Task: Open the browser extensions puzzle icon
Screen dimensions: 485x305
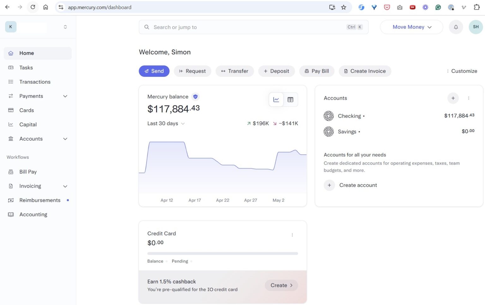Action: click(476, 7)
